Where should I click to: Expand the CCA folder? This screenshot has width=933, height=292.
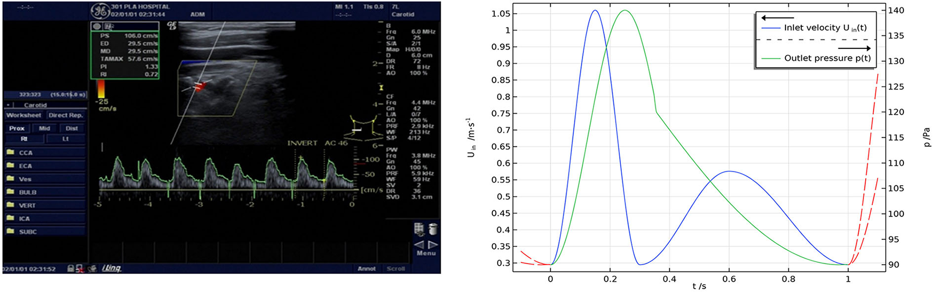25,153
